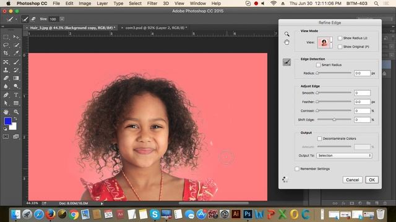
Task: Check the Smart Radius option
Action: coord(318,65)
